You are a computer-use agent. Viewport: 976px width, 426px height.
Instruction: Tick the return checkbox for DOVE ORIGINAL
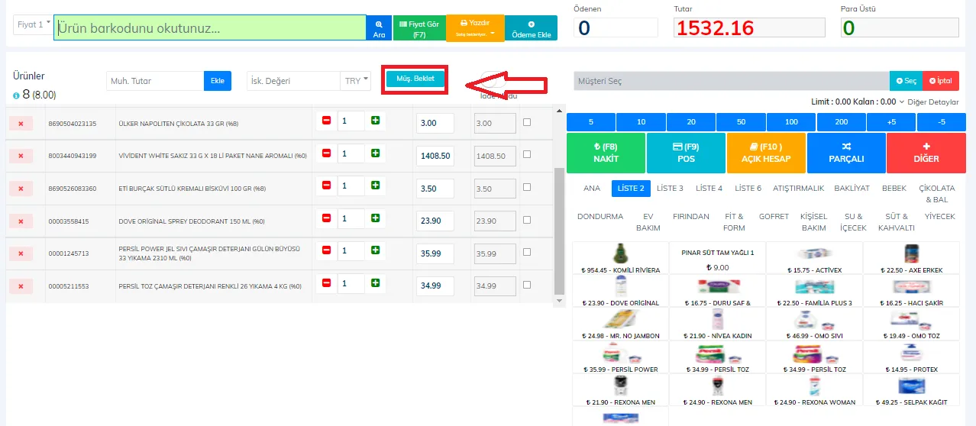(527, 220)
